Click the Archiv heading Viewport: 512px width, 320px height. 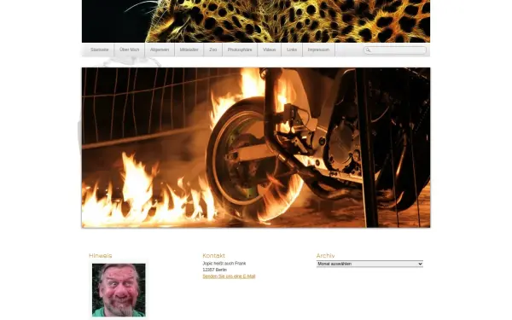pos(326,256)
